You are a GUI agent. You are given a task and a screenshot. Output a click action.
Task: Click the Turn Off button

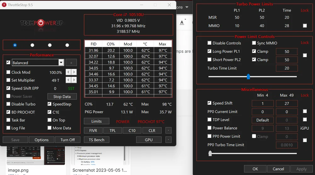[x=68, y=140]
